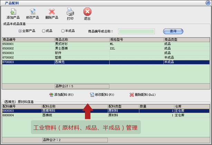The height and width of the screenshot is (145, 212).
Task: Focus the 商品编号或名称 input field
Action: tap(136, 31)
